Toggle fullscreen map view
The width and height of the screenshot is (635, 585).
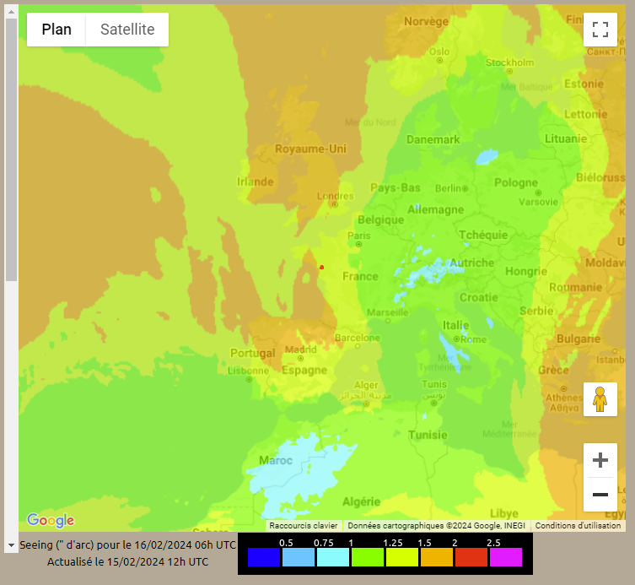click(600, 30)
